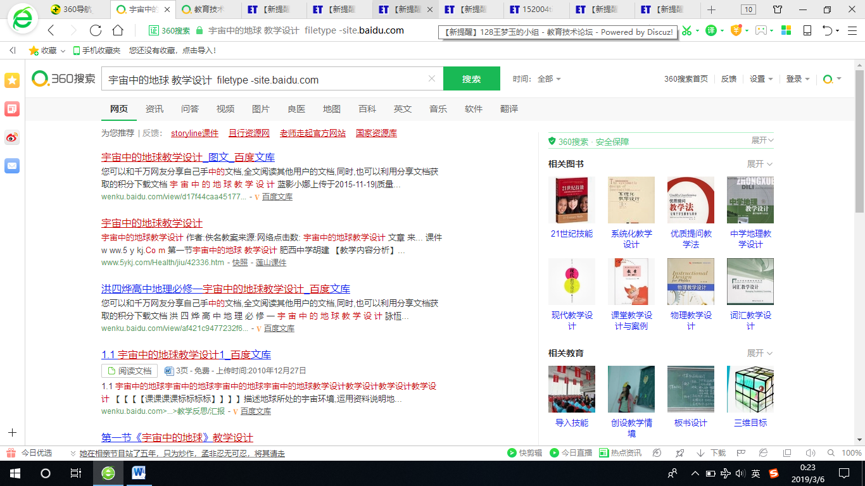Click the 360搜索 logo
This screenshot has height=486, width=865.
[64, 78]
